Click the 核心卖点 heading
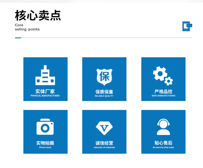The height and width of the screenshot is (168, 203). (x=38, y=15)
